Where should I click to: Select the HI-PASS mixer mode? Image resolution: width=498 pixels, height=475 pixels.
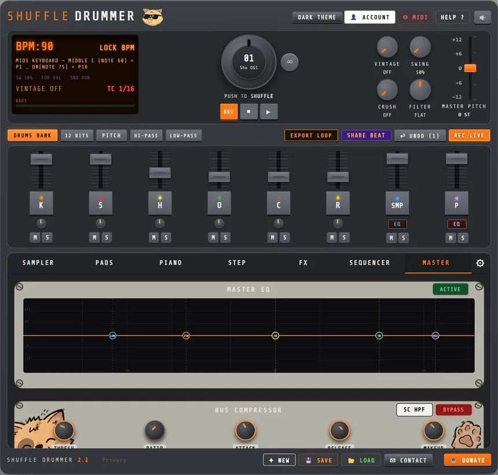coord(146,136)
